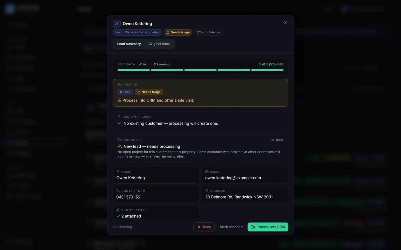Click the person icon in the NAME field label
The height and width of the screenshot is (250, 401).
point(118,172)
